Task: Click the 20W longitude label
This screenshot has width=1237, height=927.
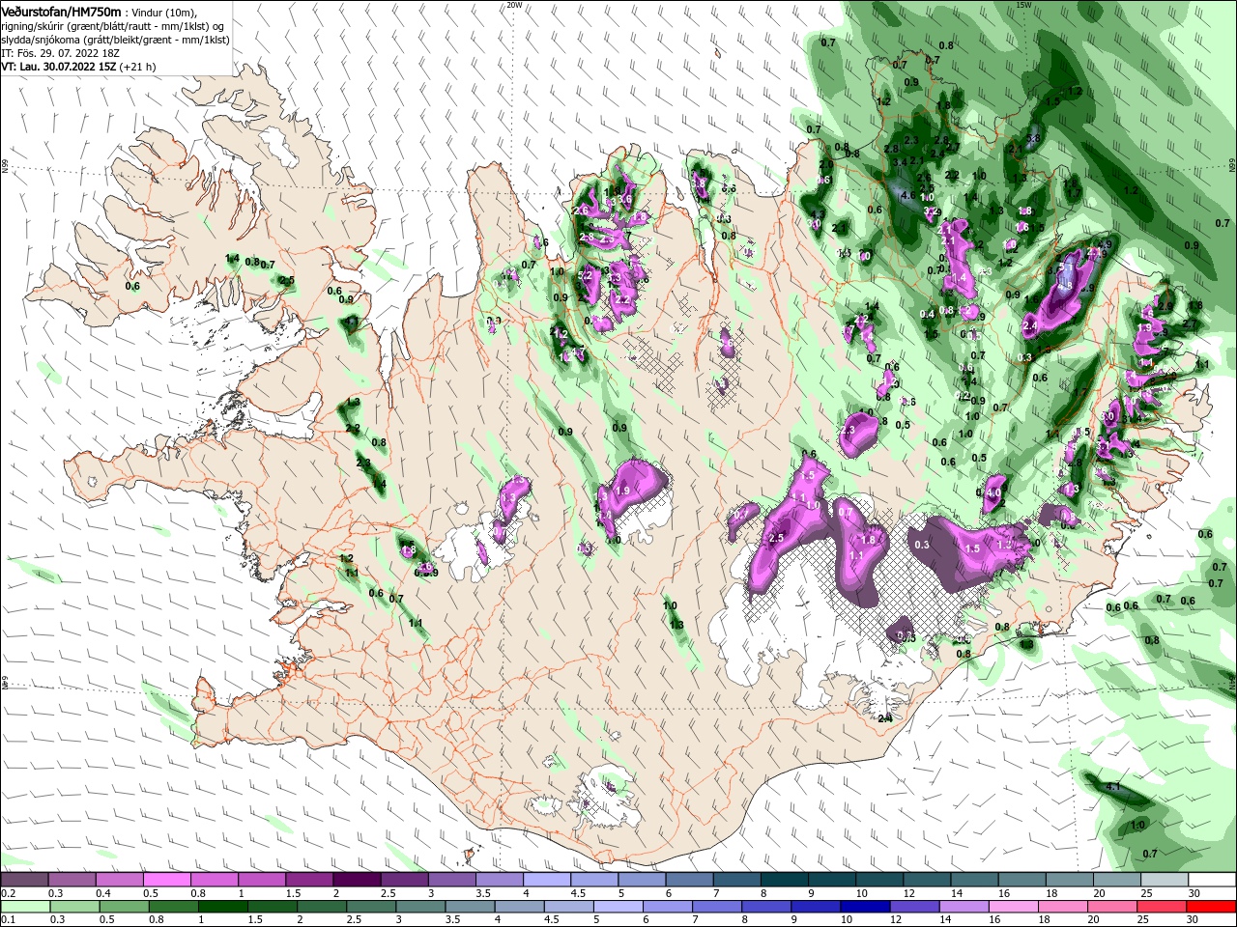Action: pyautogui.click(x=514, y=5)
